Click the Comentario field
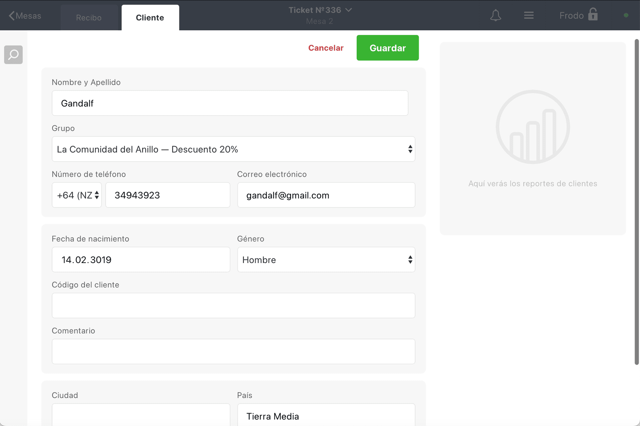The width and height of the screenshot is (640, 426). 233,352
